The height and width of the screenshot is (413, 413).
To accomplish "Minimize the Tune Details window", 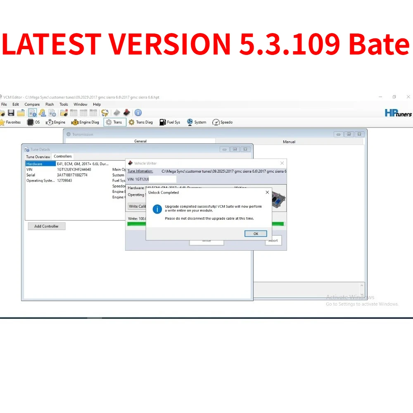I will pos(224,150).
